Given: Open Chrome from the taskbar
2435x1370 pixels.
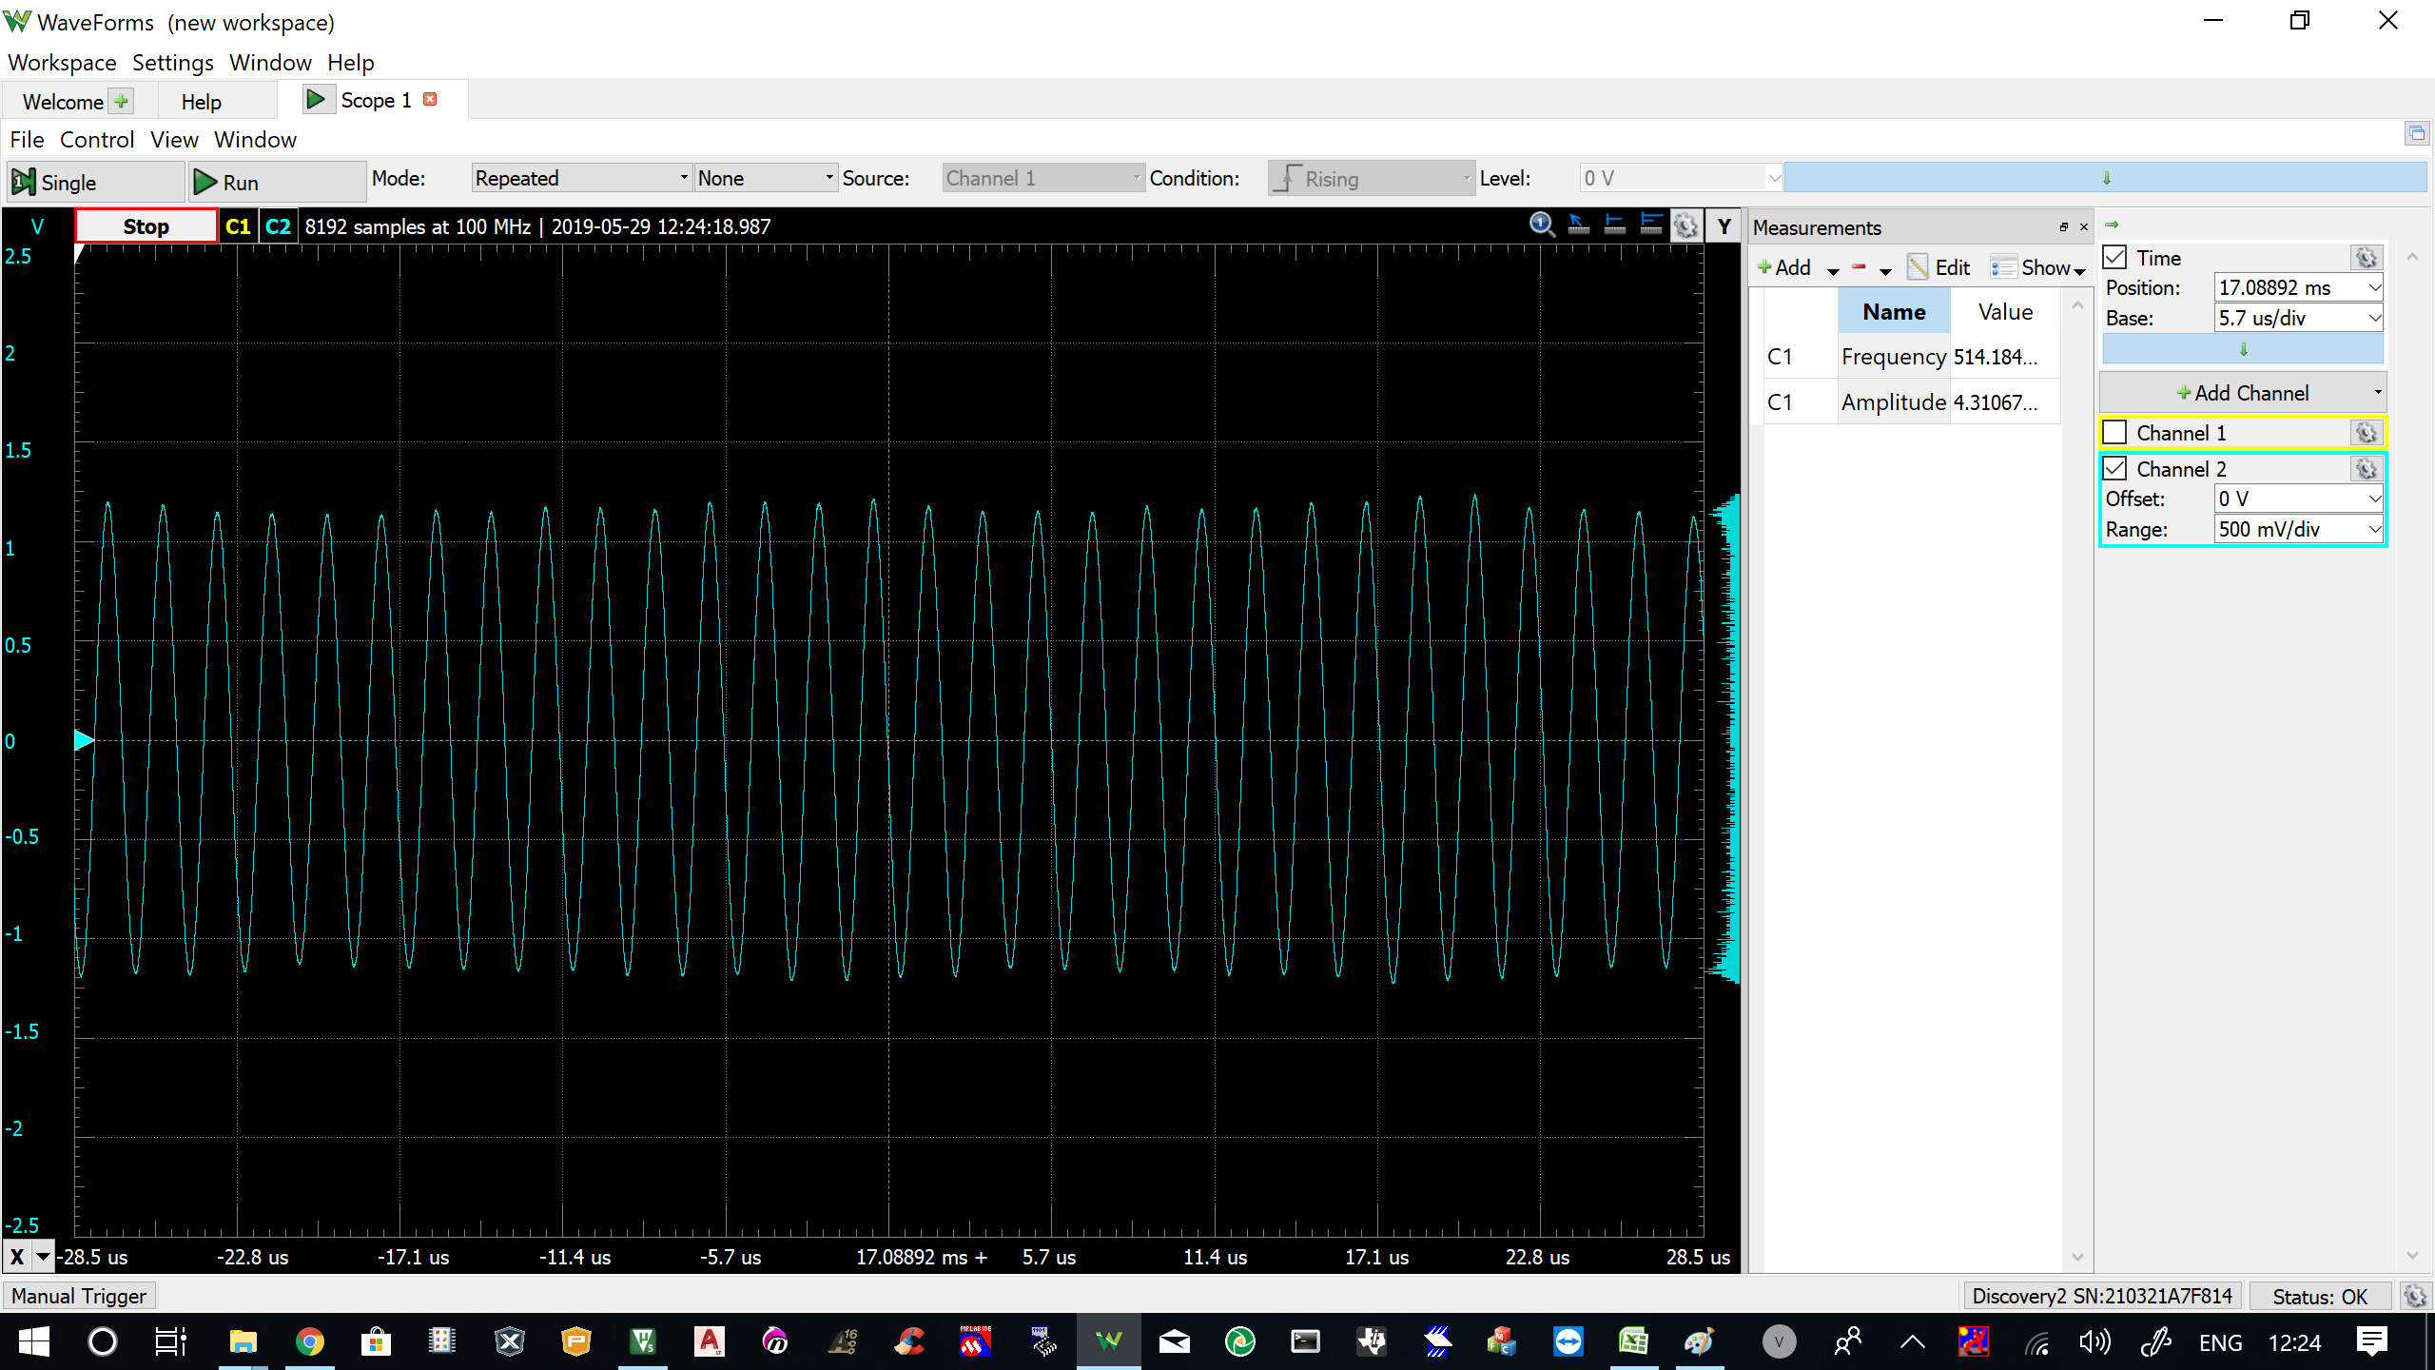Looking at the screenshot, I should [309, 1342].
